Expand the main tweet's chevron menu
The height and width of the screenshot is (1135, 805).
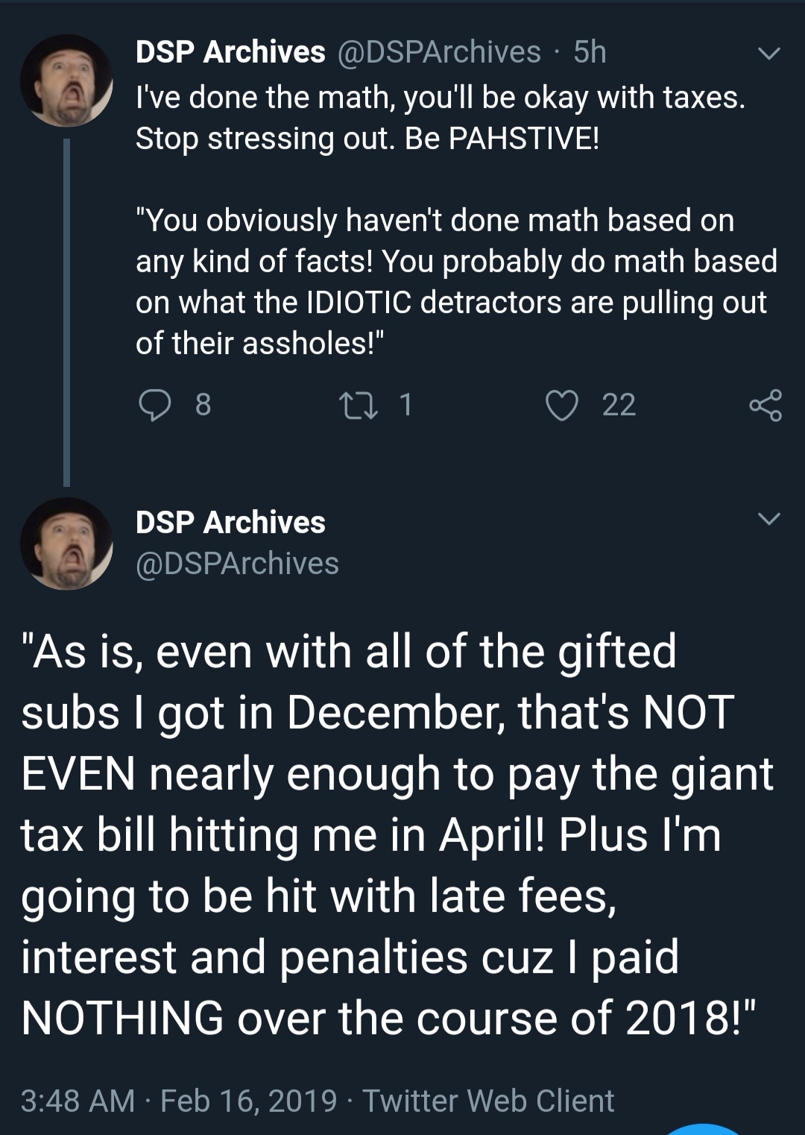point(768,519)
